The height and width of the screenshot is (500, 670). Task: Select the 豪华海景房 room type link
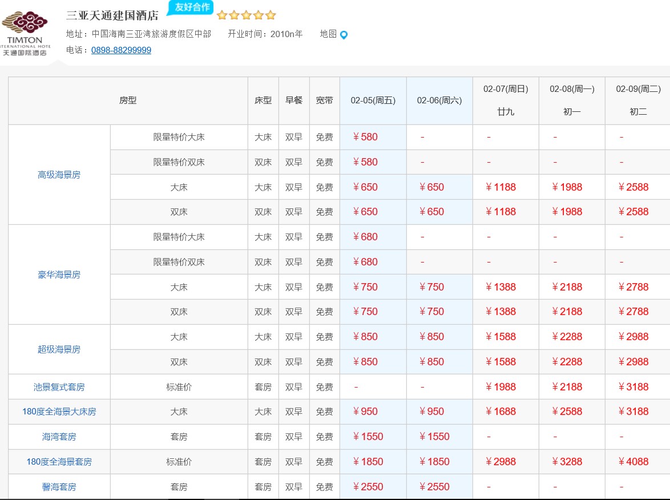(x=59, y=275)
